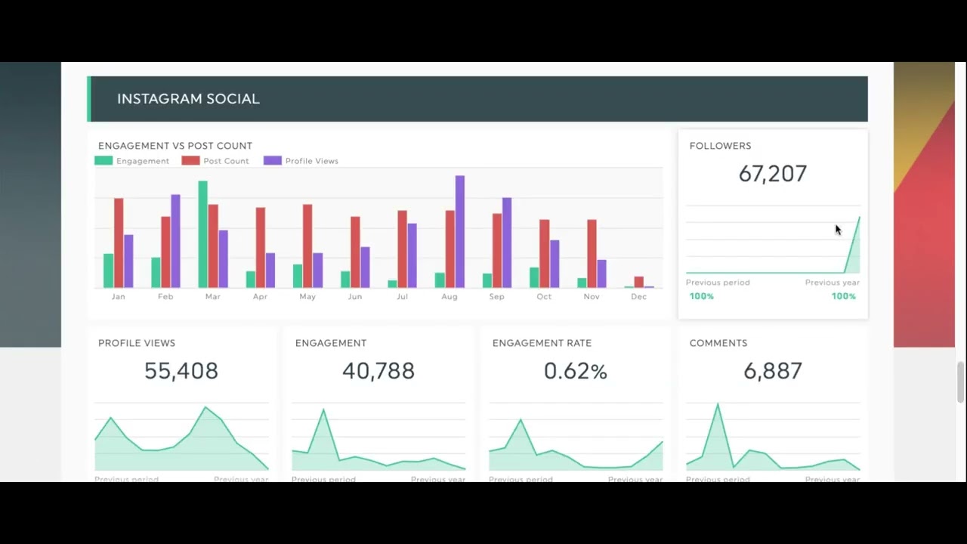Click the Jan axis label

[x=119, y=297]
